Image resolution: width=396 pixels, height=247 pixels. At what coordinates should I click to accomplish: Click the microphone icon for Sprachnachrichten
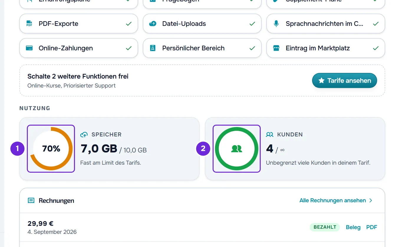[276, 24]
